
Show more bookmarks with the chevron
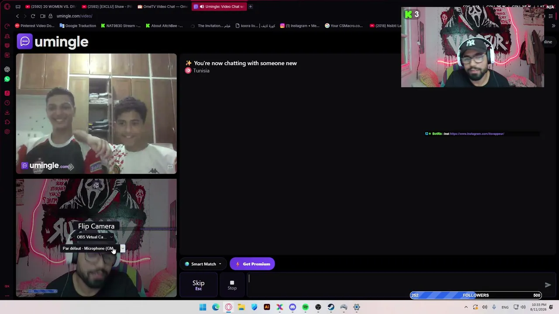tap(553, 26)
